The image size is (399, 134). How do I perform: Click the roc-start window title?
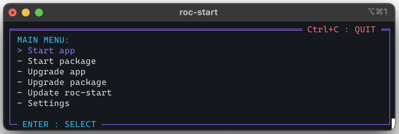coord(199,13)
